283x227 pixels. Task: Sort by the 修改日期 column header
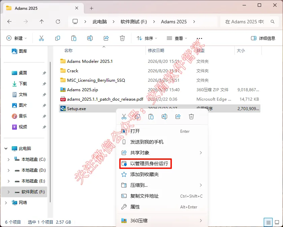tap(156, 51)
